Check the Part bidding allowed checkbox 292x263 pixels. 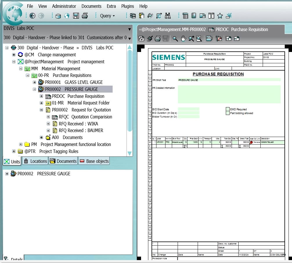pyautogui.click(x=228, y=113)
